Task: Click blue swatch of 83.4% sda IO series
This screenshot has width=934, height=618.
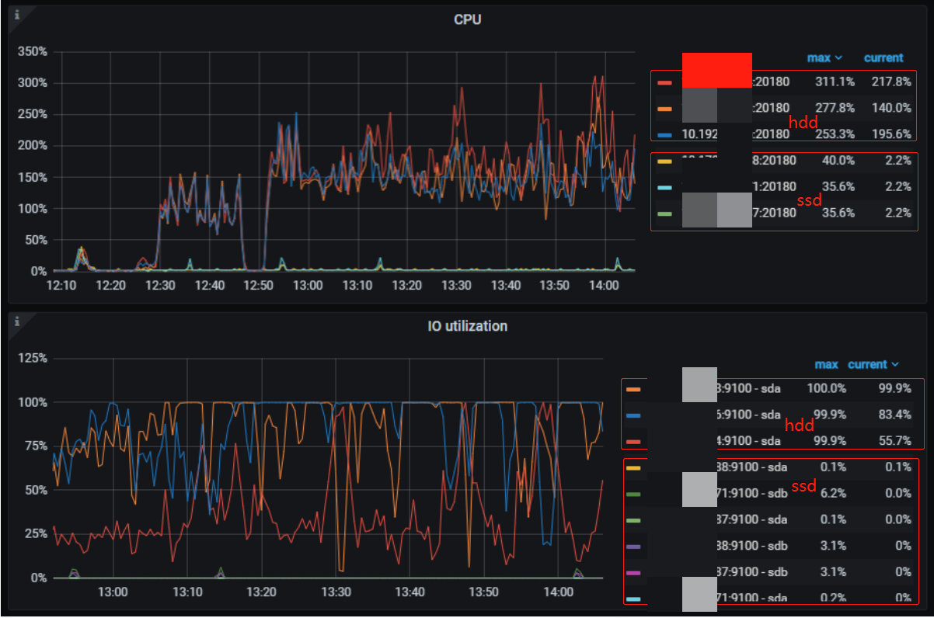Action: pyautogui.click(x=633, y=415)
